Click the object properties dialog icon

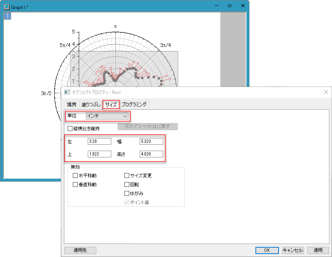tap(67, 92)
